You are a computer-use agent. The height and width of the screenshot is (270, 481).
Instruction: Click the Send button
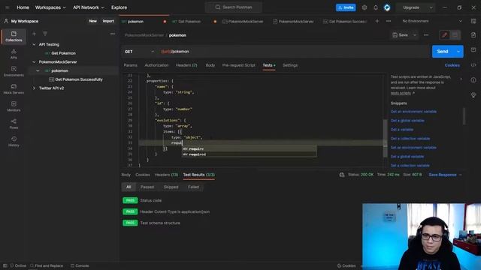click(443, 52)
